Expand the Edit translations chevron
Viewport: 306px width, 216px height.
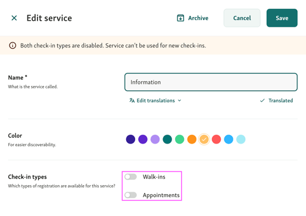click(x=179, y=100)
